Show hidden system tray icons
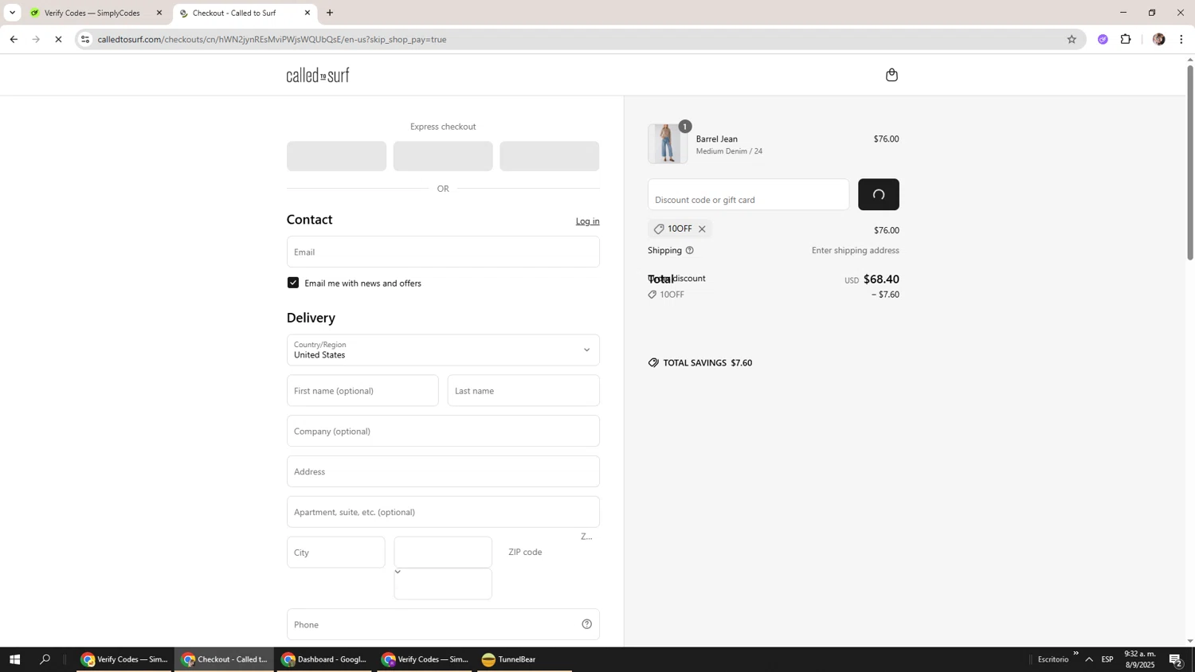 pyautogui.click(x=1089, y=659)
